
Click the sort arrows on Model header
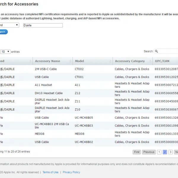click(110, 61)
